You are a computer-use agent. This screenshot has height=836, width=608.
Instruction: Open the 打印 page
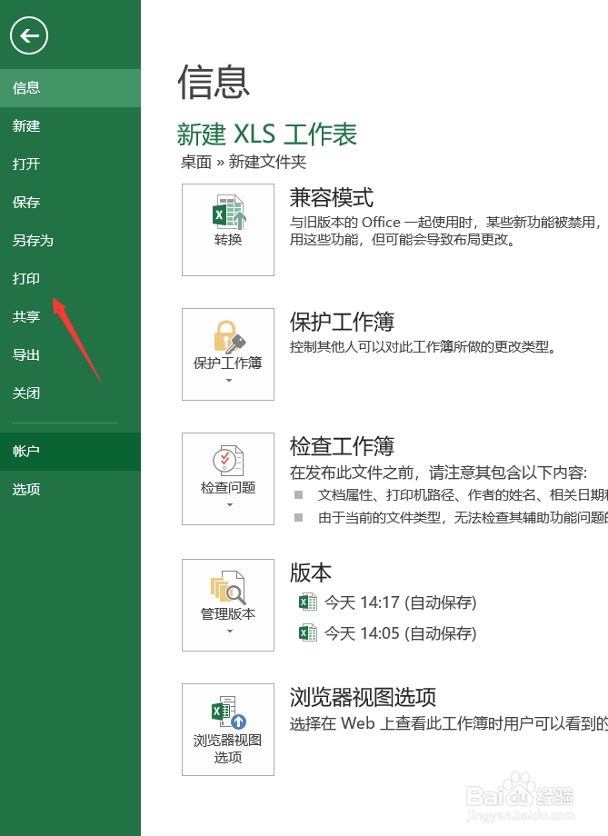70,279
